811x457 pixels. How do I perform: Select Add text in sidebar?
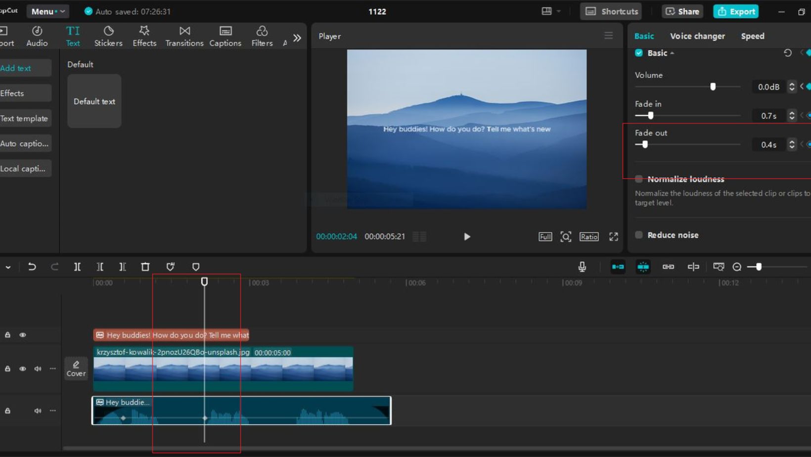click(x=25, y=68)
